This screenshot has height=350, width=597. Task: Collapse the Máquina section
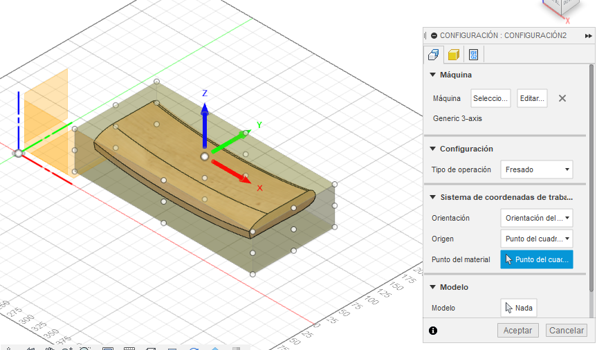433,75
